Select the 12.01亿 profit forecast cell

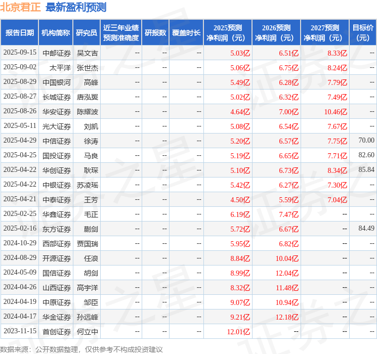coord(240,332)
